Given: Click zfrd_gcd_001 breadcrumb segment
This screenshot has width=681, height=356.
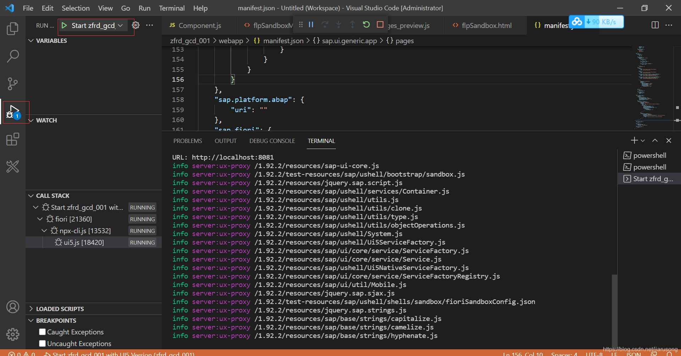Looking at the screenshot, I should (190, 41).
